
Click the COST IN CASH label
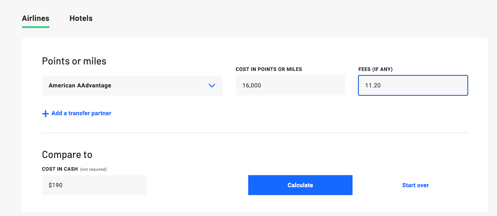pyautogui.click(x=60, y=169)
